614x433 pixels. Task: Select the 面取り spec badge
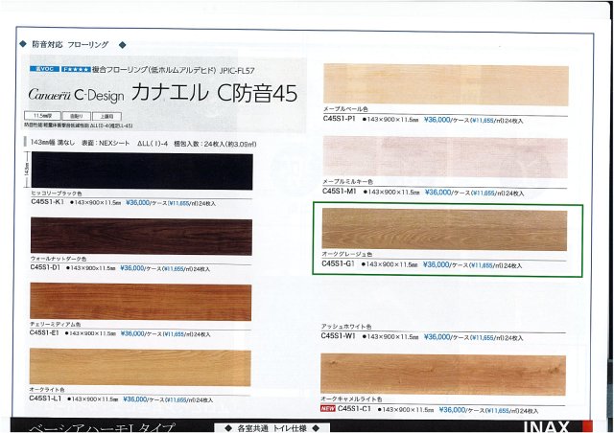point(77,116)
